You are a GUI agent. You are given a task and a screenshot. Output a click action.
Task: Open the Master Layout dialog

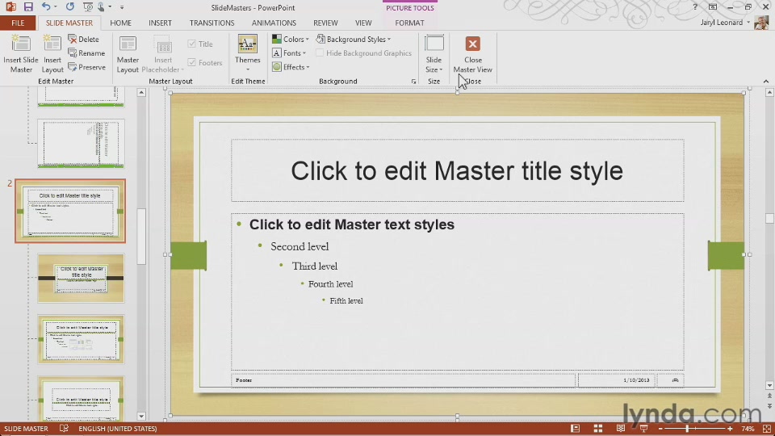128,53
